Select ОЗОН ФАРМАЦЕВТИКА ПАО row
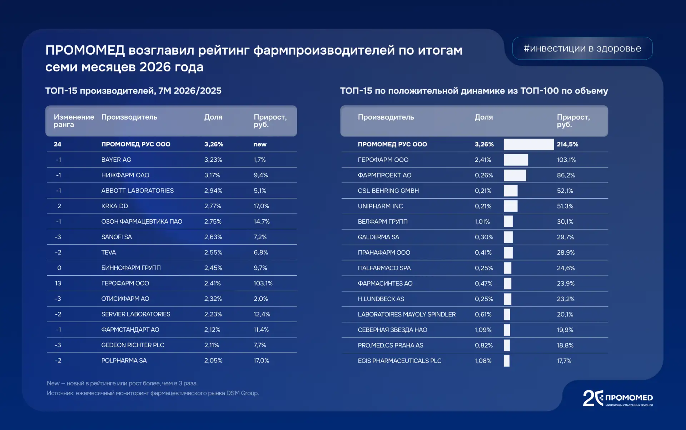The width and height of the screenshot is (686, 430). (141, 221)
